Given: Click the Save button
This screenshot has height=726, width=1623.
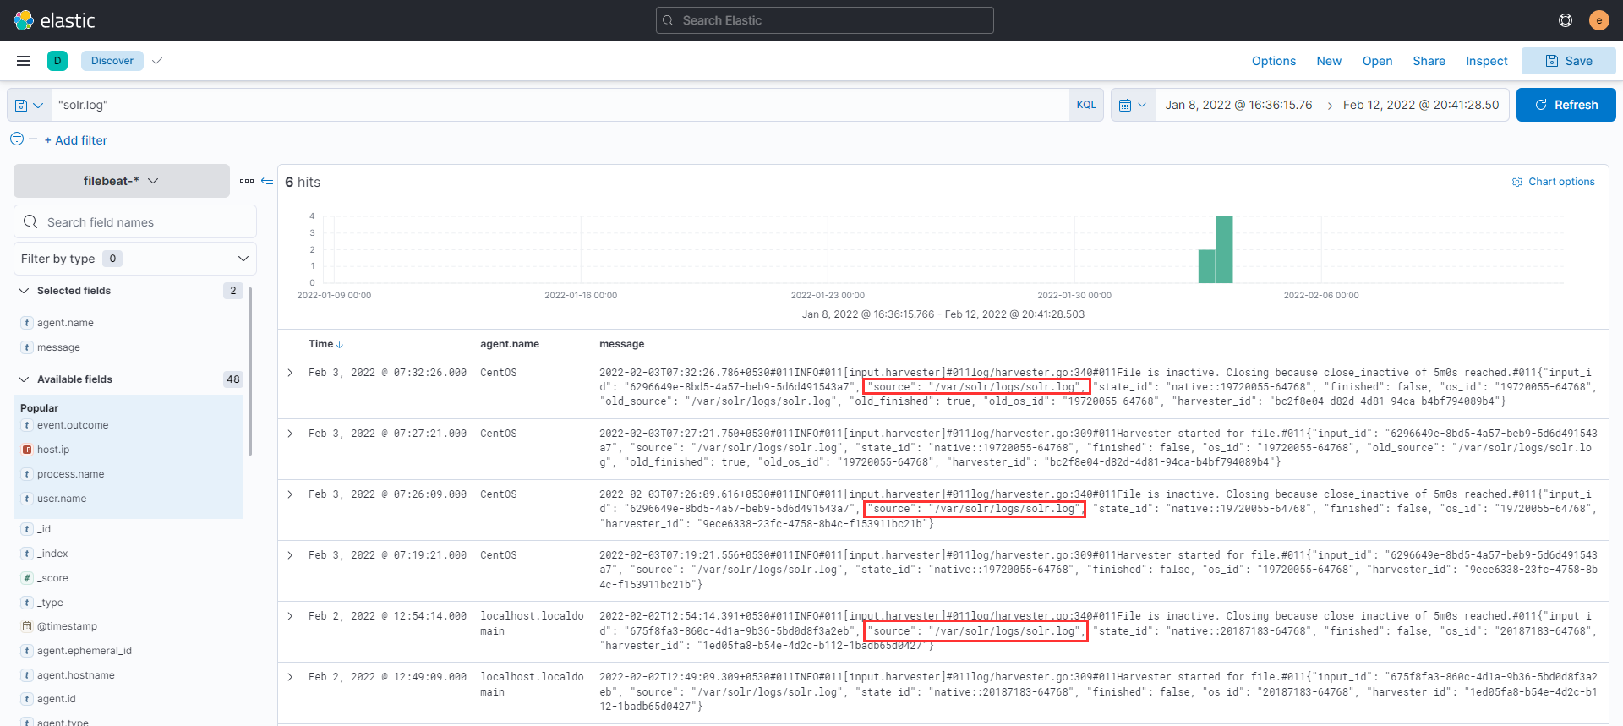Looking at the screenshot, I should tap(1569, 61).
